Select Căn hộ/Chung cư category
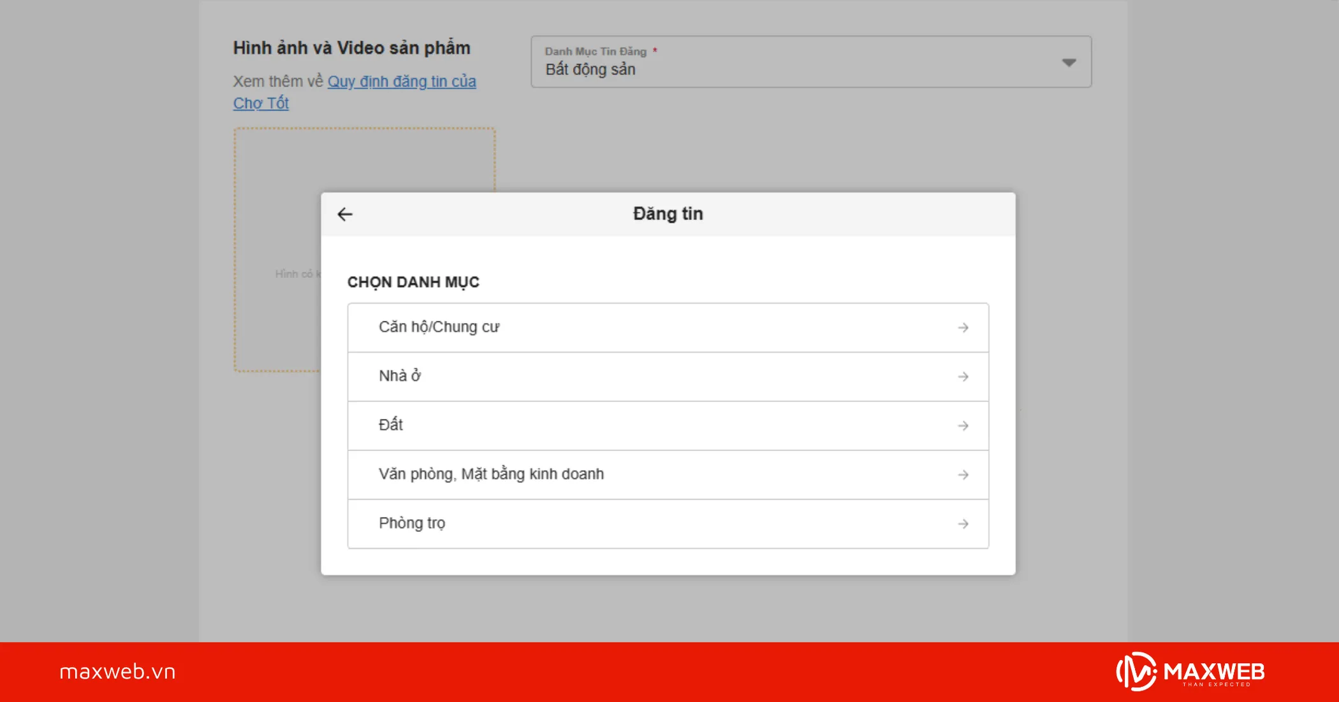 pos(439,327)
